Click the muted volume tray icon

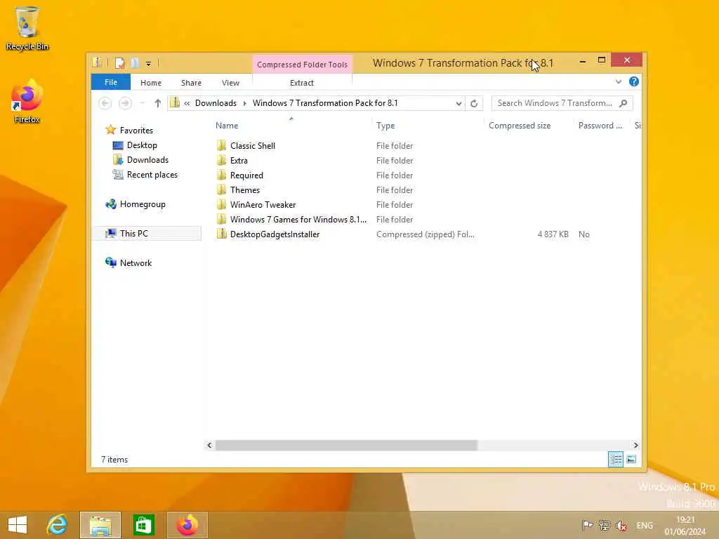coord(621,526)
